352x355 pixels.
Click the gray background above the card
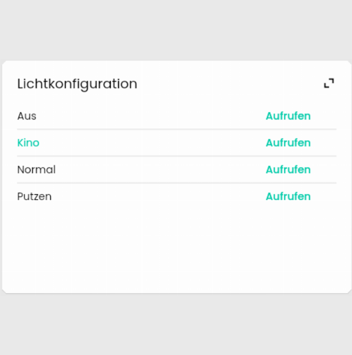tap(176, 28)
